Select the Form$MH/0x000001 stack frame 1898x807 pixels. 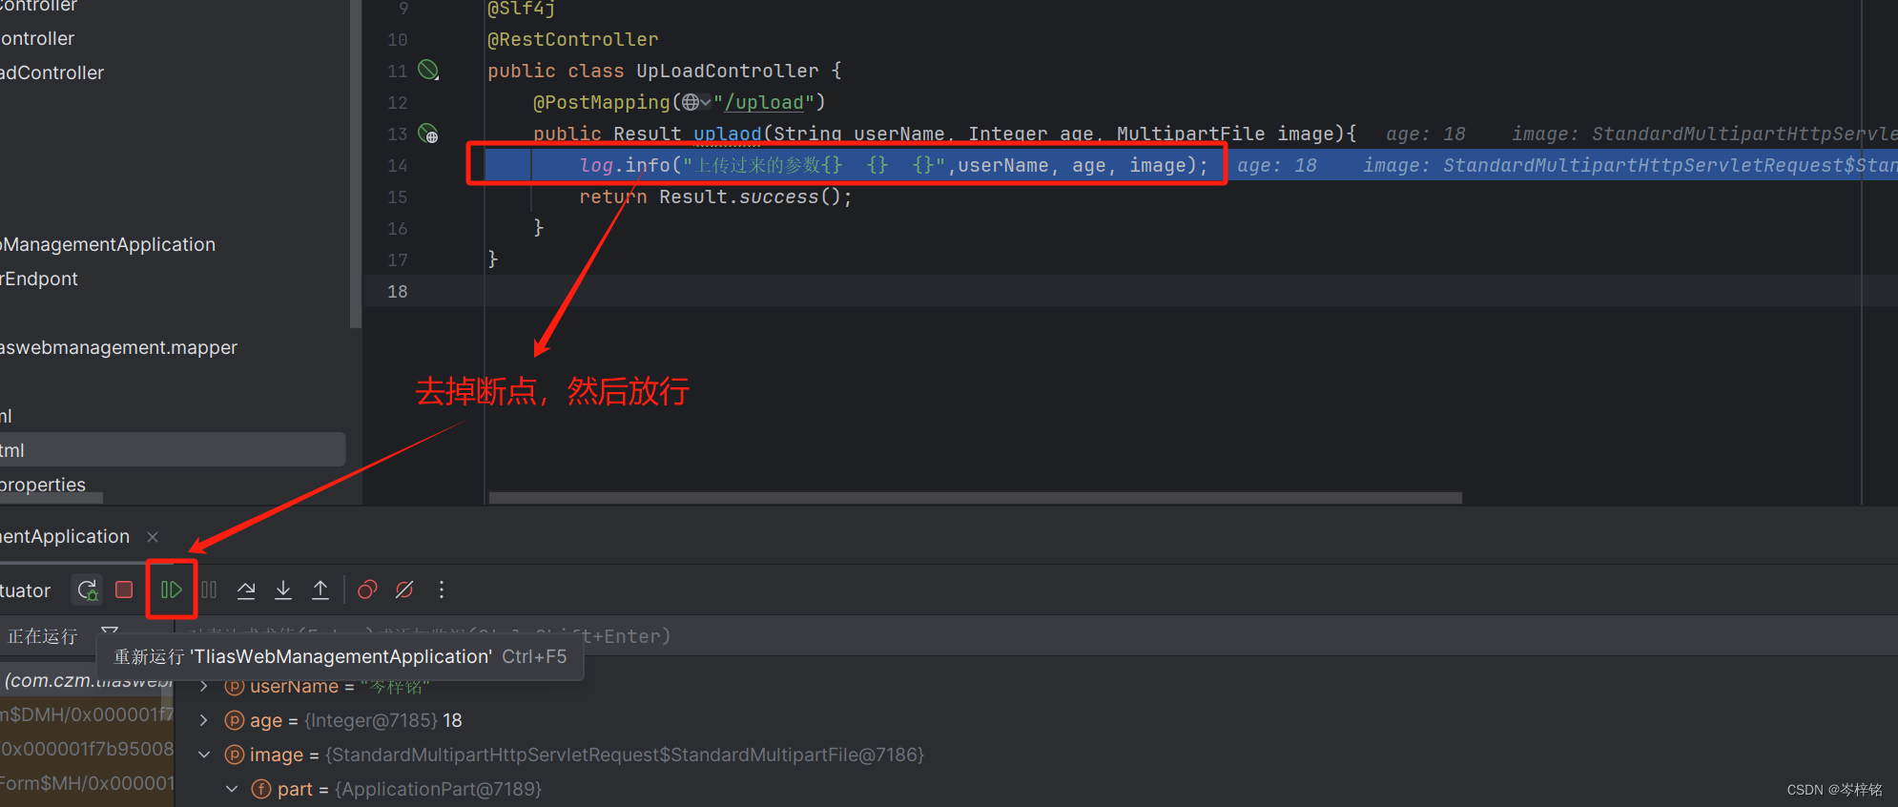[x=87, y=783]
